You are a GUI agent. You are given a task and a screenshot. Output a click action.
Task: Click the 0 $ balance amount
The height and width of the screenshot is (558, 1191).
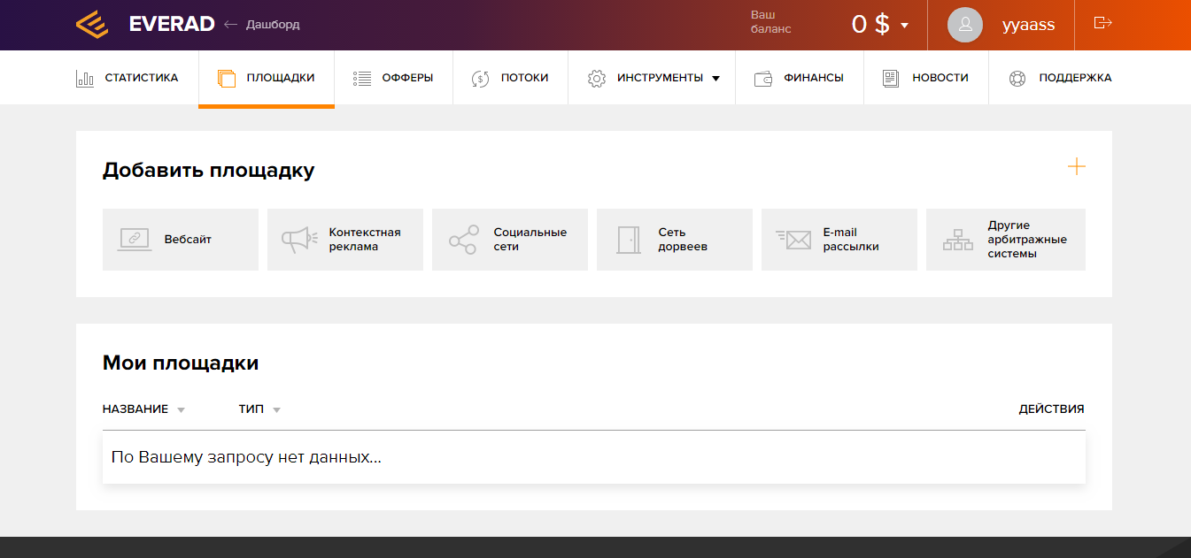coord(870,25)
